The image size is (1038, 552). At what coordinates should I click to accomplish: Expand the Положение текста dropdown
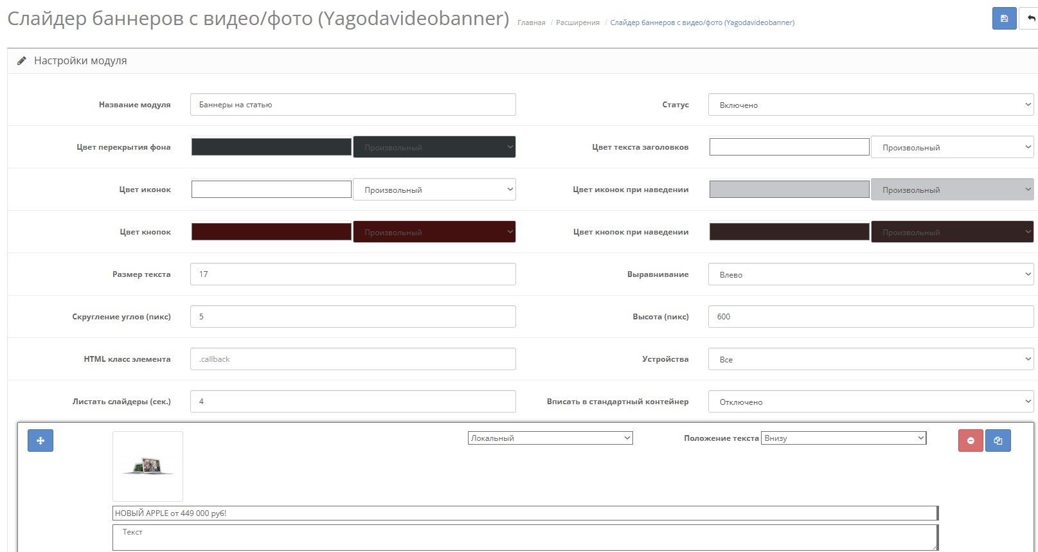coord(843,438)
